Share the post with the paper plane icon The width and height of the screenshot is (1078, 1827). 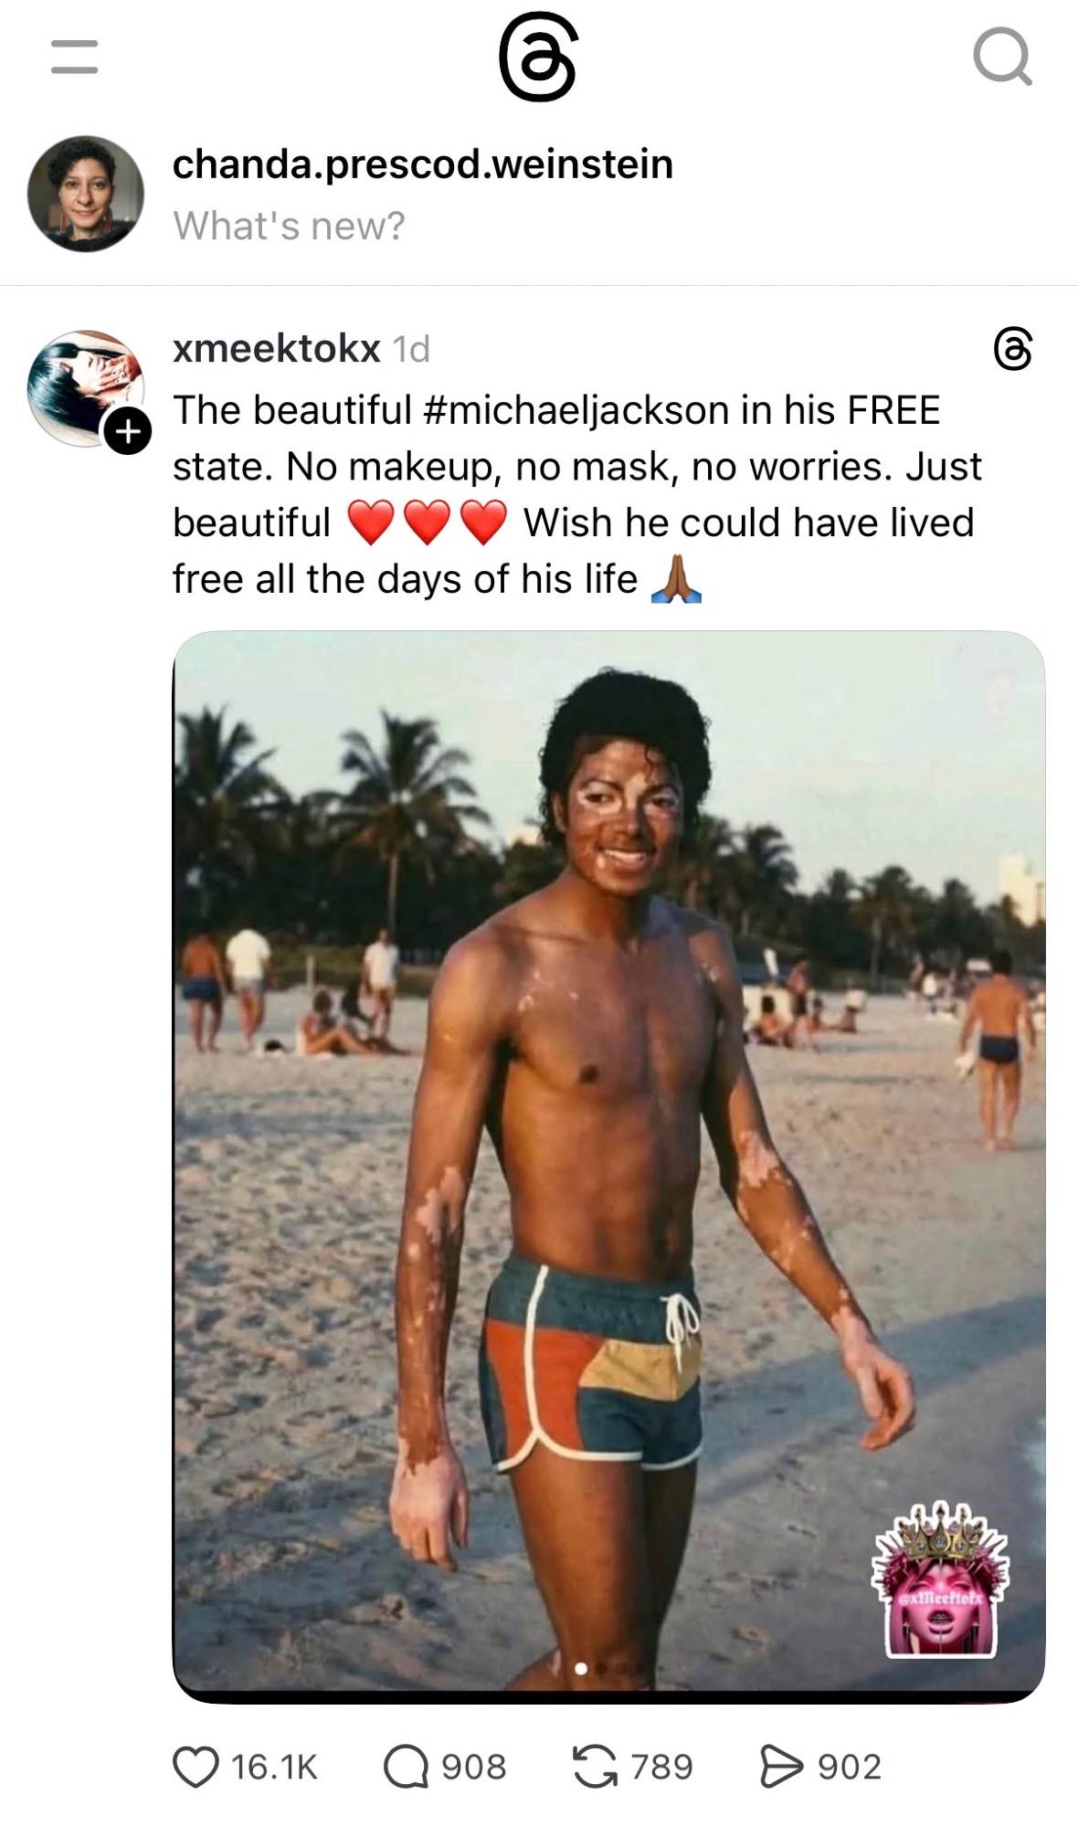(781, 1766)
